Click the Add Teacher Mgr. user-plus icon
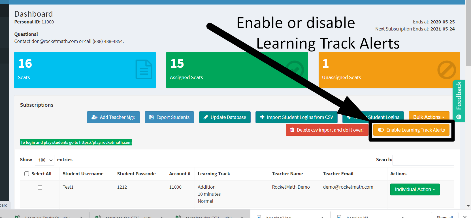This screenshot has height=218, width=471. click(94, 117)
